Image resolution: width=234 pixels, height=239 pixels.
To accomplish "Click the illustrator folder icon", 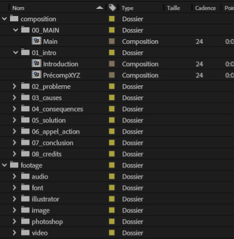I will tap(25, 198).
